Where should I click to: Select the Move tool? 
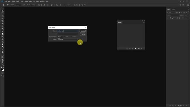click(x=2, y=11)
